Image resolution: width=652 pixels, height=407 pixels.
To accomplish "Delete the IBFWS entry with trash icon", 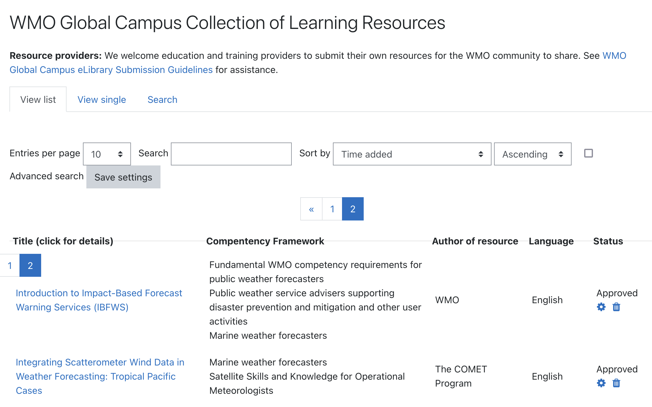I will 616,307.
